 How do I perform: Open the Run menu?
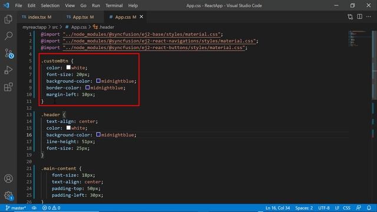(x=95, y=5)
